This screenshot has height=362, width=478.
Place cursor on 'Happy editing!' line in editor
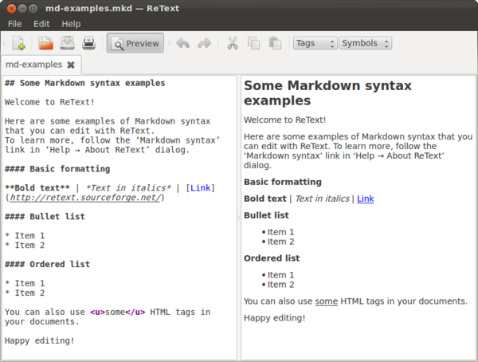tap(40, 340)
